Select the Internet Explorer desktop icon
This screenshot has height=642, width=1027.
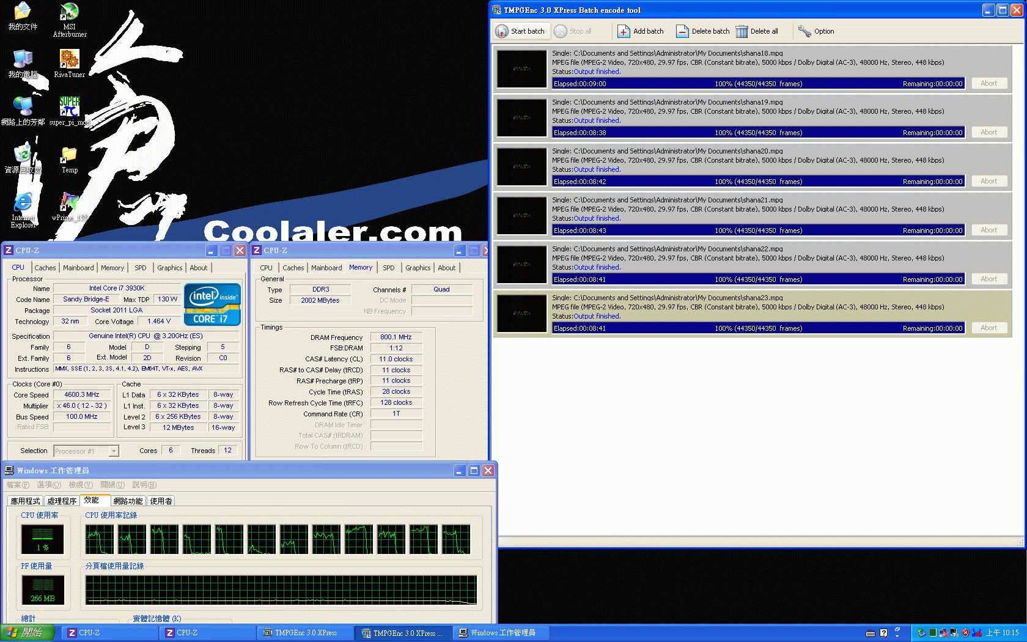(x=23, y=210)
